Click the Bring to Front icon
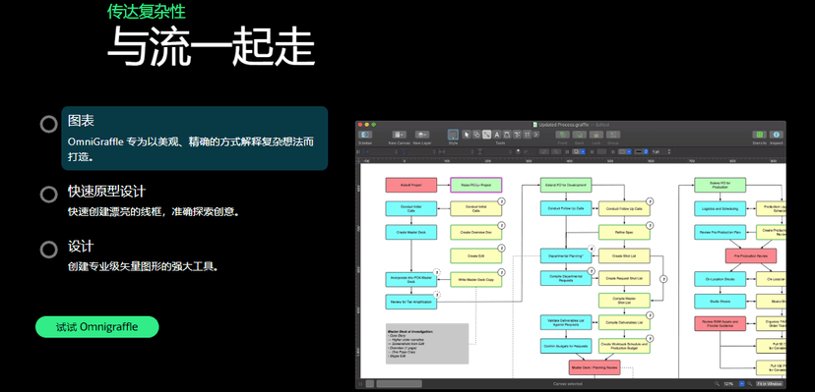This screenshot has height=392, width=815. coord(562,135)
